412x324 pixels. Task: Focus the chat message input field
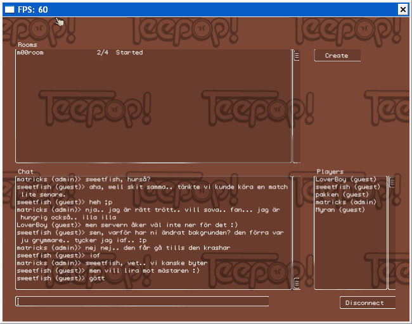142,301
